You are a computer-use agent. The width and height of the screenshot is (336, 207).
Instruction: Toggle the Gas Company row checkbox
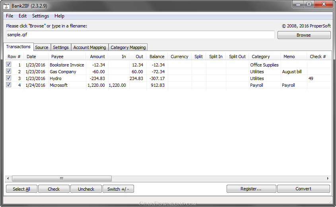pyautogui.click(x=9, y=71)
